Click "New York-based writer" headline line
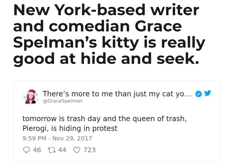 [106, 10]
